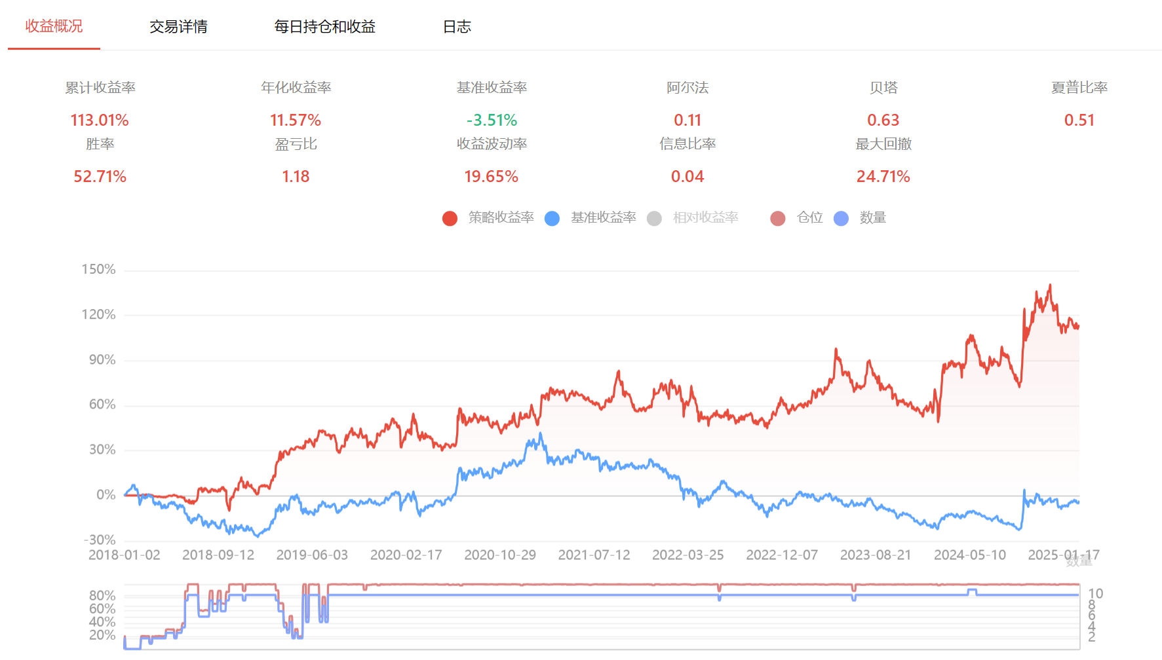1162x660 pixels.
Task: Switch to the 收益概况 tab
Action: pos(54,26)
